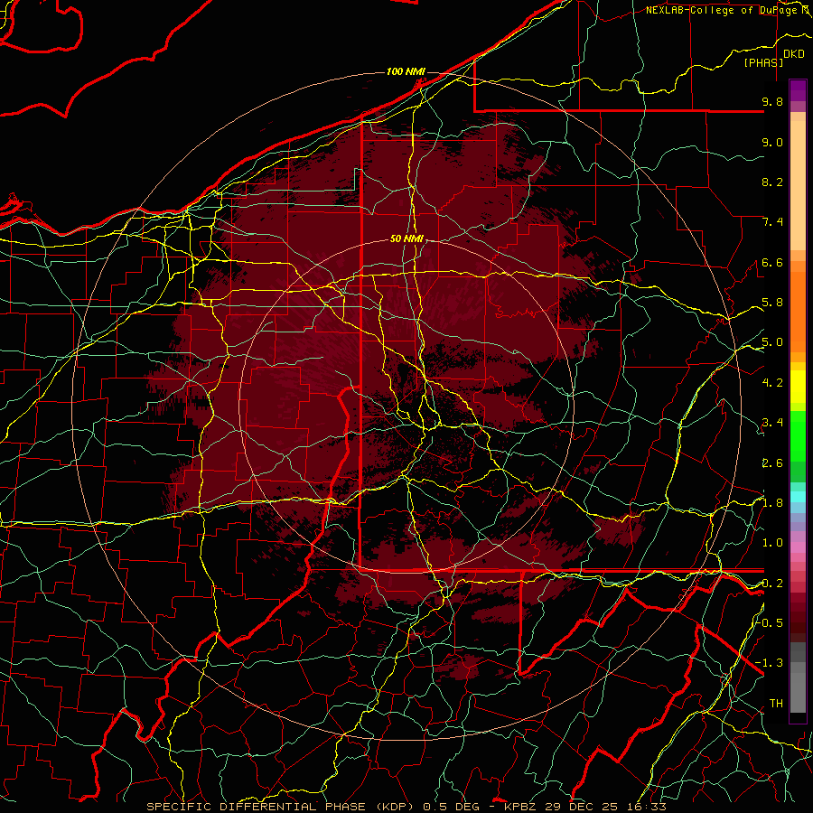The image size is (813, 813).
Task: Click the -0.5 scale value
Action: click(x=770, y=622)
